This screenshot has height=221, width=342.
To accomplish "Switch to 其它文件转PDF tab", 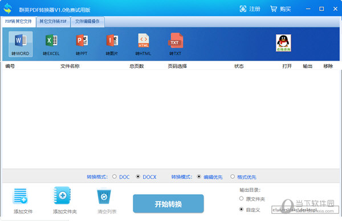I will click(x=53, y=22).
